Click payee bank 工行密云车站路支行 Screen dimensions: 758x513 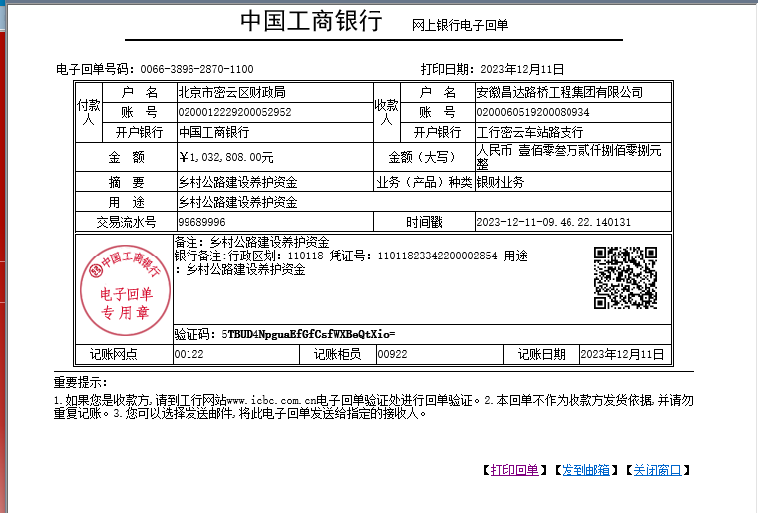click(x=530, y=132)
